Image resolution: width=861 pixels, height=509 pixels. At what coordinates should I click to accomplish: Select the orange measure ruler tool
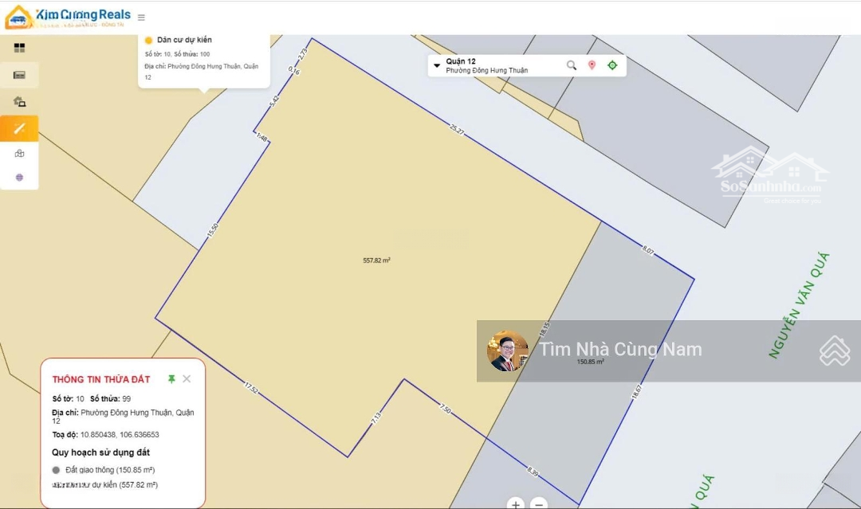point(19,128)
